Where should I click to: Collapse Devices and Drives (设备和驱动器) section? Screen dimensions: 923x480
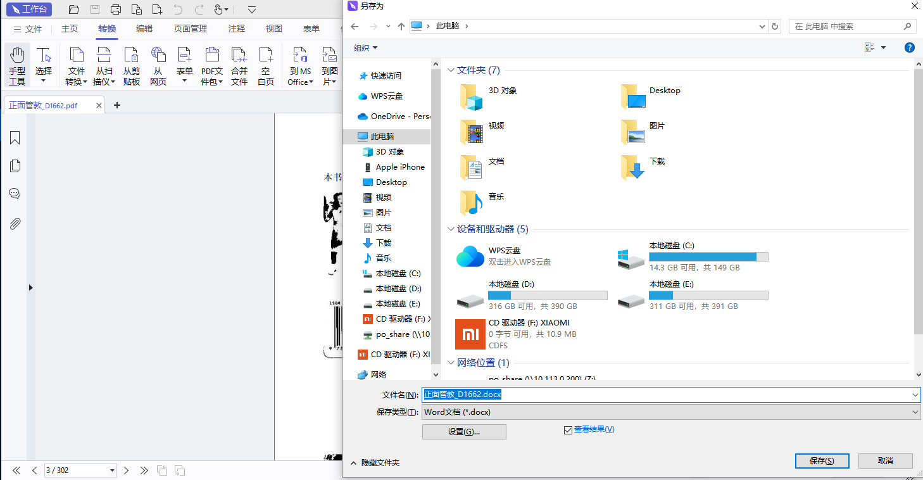(x=451, y=229)
